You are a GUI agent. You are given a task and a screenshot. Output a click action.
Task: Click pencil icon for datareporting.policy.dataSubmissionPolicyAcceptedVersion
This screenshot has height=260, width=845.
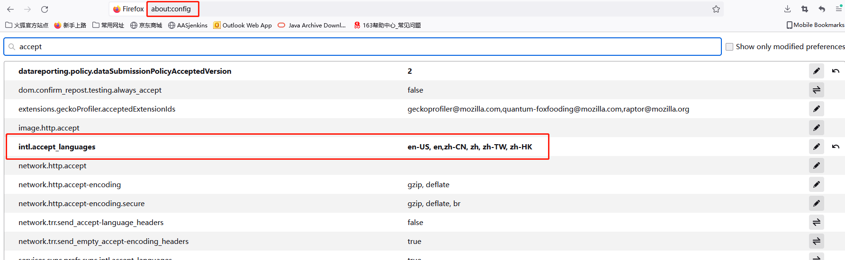[x=816, y=71]
